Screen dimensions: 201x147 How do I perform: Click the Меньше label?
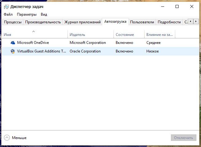(19, 138)
